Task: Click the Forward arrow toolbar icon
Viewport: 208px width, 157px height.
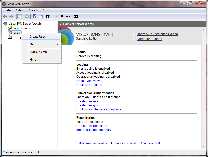Action: coord(11,16)
